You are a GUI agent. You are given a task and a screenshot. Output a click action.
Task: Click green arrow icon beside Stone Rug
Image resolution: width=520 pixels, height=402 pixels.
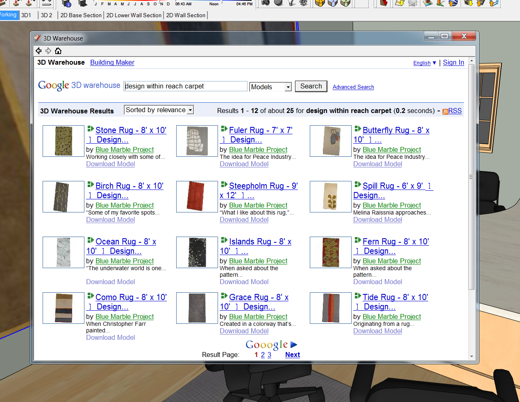tap(91, 129)
